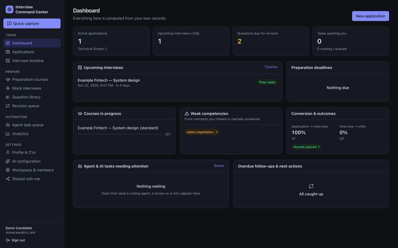
Task: Select the salary negotiation competency tag
Action: click(202, 132)
